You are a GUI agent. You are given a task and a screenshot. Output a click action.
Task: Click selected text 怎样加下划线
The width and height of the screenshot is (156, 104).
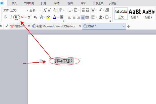click(x=63, y=61)
